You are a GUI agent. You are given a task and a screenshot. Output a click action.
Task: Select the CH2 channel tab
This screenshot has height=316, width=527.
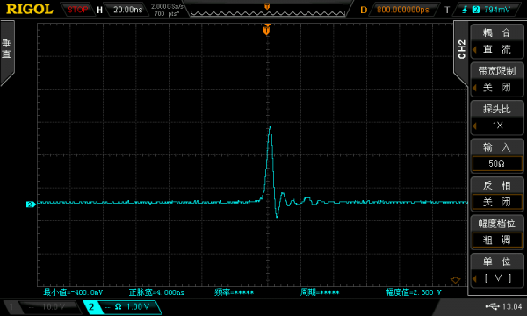tap(461, 50)
